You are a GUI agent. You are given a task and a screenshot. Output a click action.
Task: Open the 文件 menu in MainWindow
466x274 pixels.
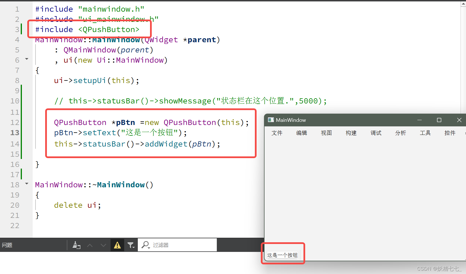[x=277, y=133]
